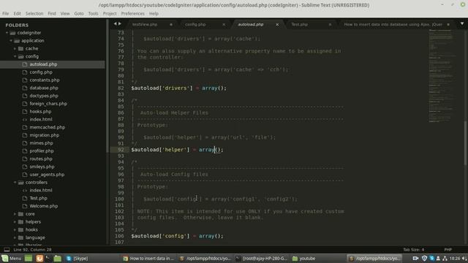Viewport: 468px width, 263px height.
Task: Close the Test.php tab
Action: point(330,24)
